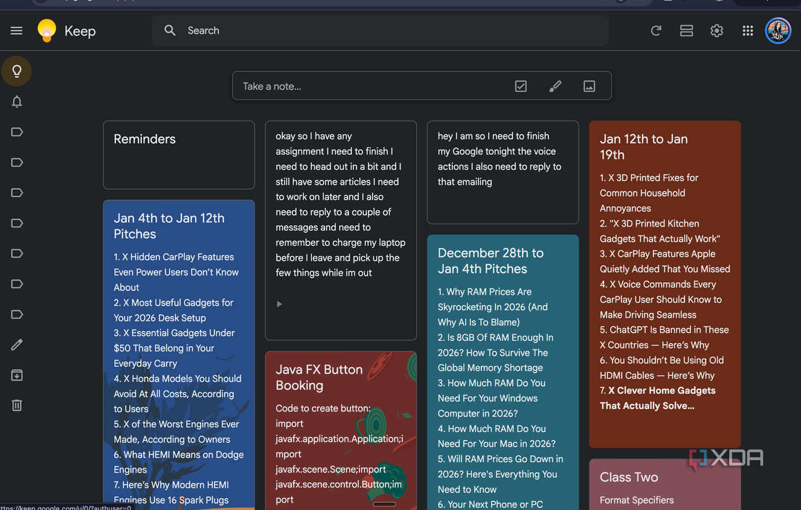This screenshot has width=801, height=510.
Task: Open the 'Jan 12th to Jan 19th' note
Action: coord(664,284)
